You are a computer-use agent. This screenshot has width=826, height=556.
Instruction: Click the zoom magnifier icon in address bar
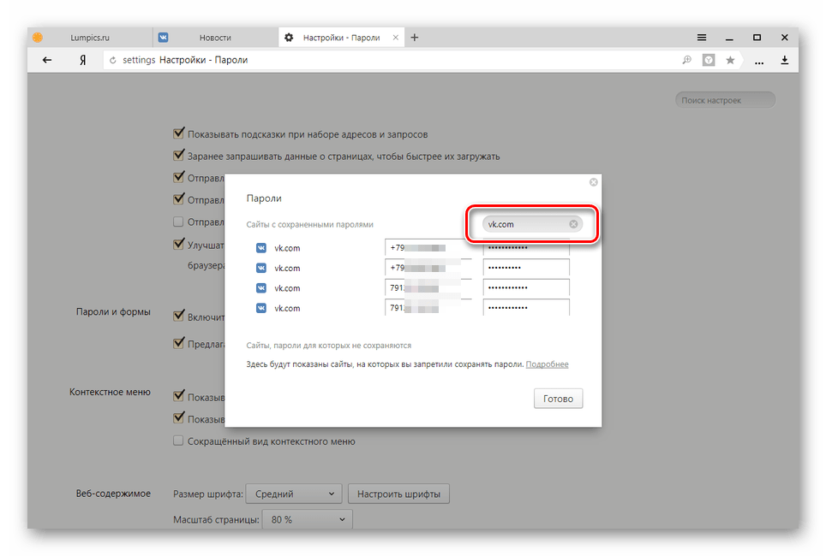pyautogui.click(x=686, y=60)
